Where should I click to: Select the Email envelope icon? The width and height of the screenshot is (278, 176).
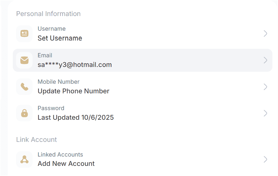point(24,60)
